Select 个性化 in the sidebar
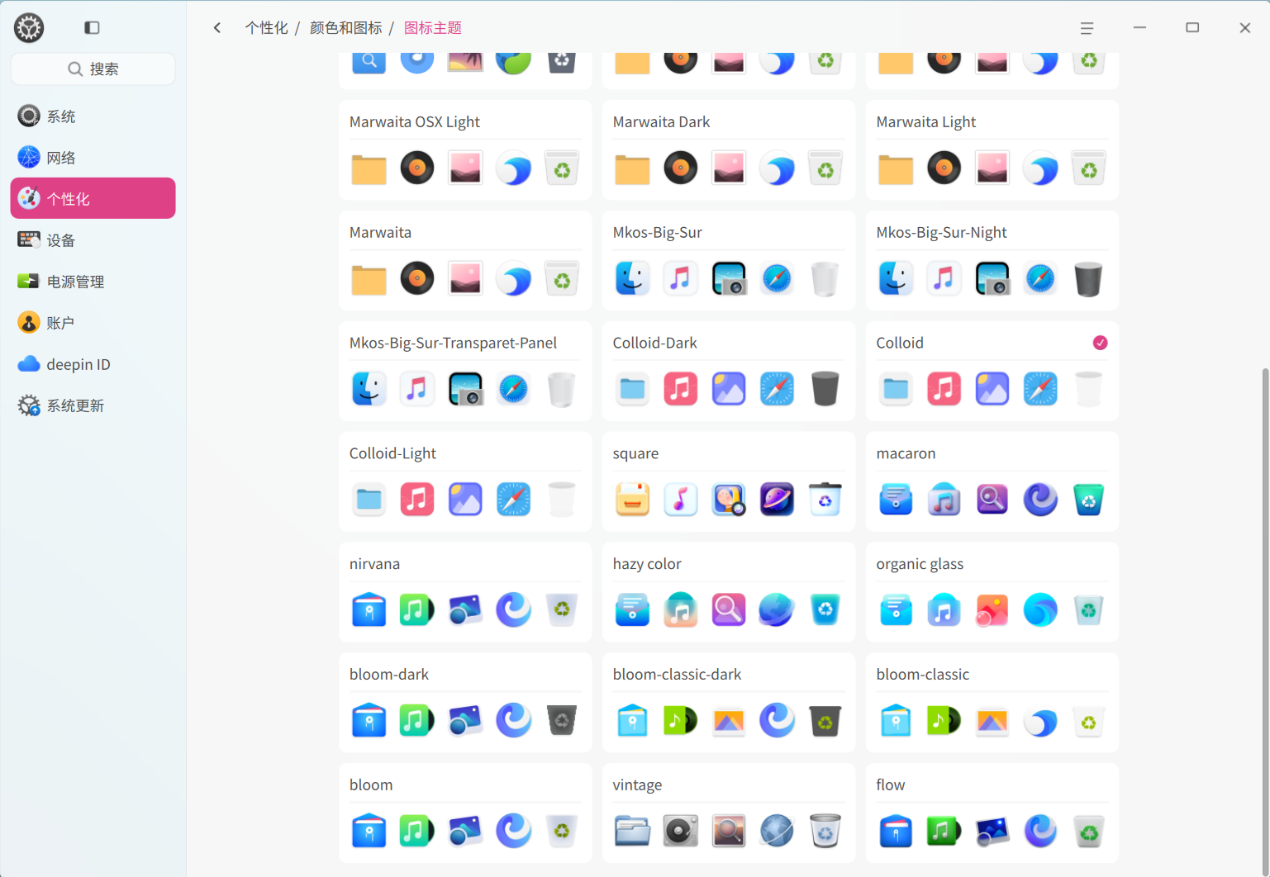 click(93, 199)
